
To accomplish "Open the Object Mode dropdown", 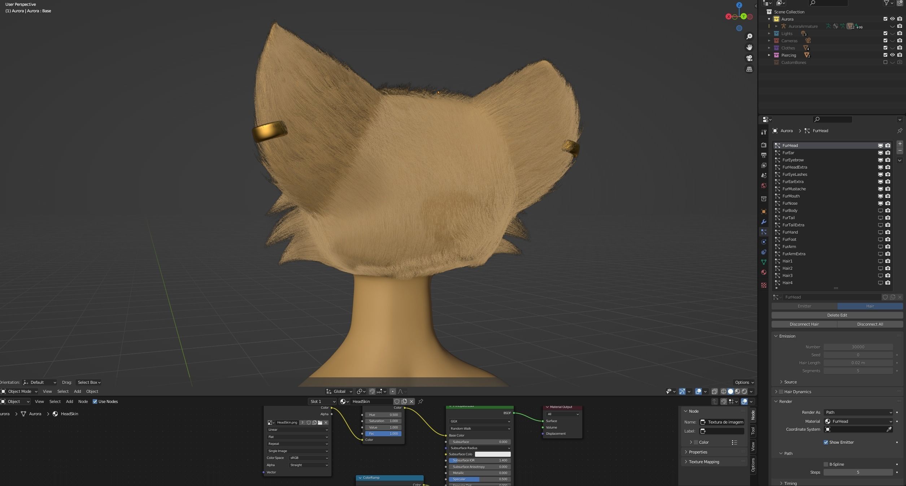I will (x=19, y=391).
